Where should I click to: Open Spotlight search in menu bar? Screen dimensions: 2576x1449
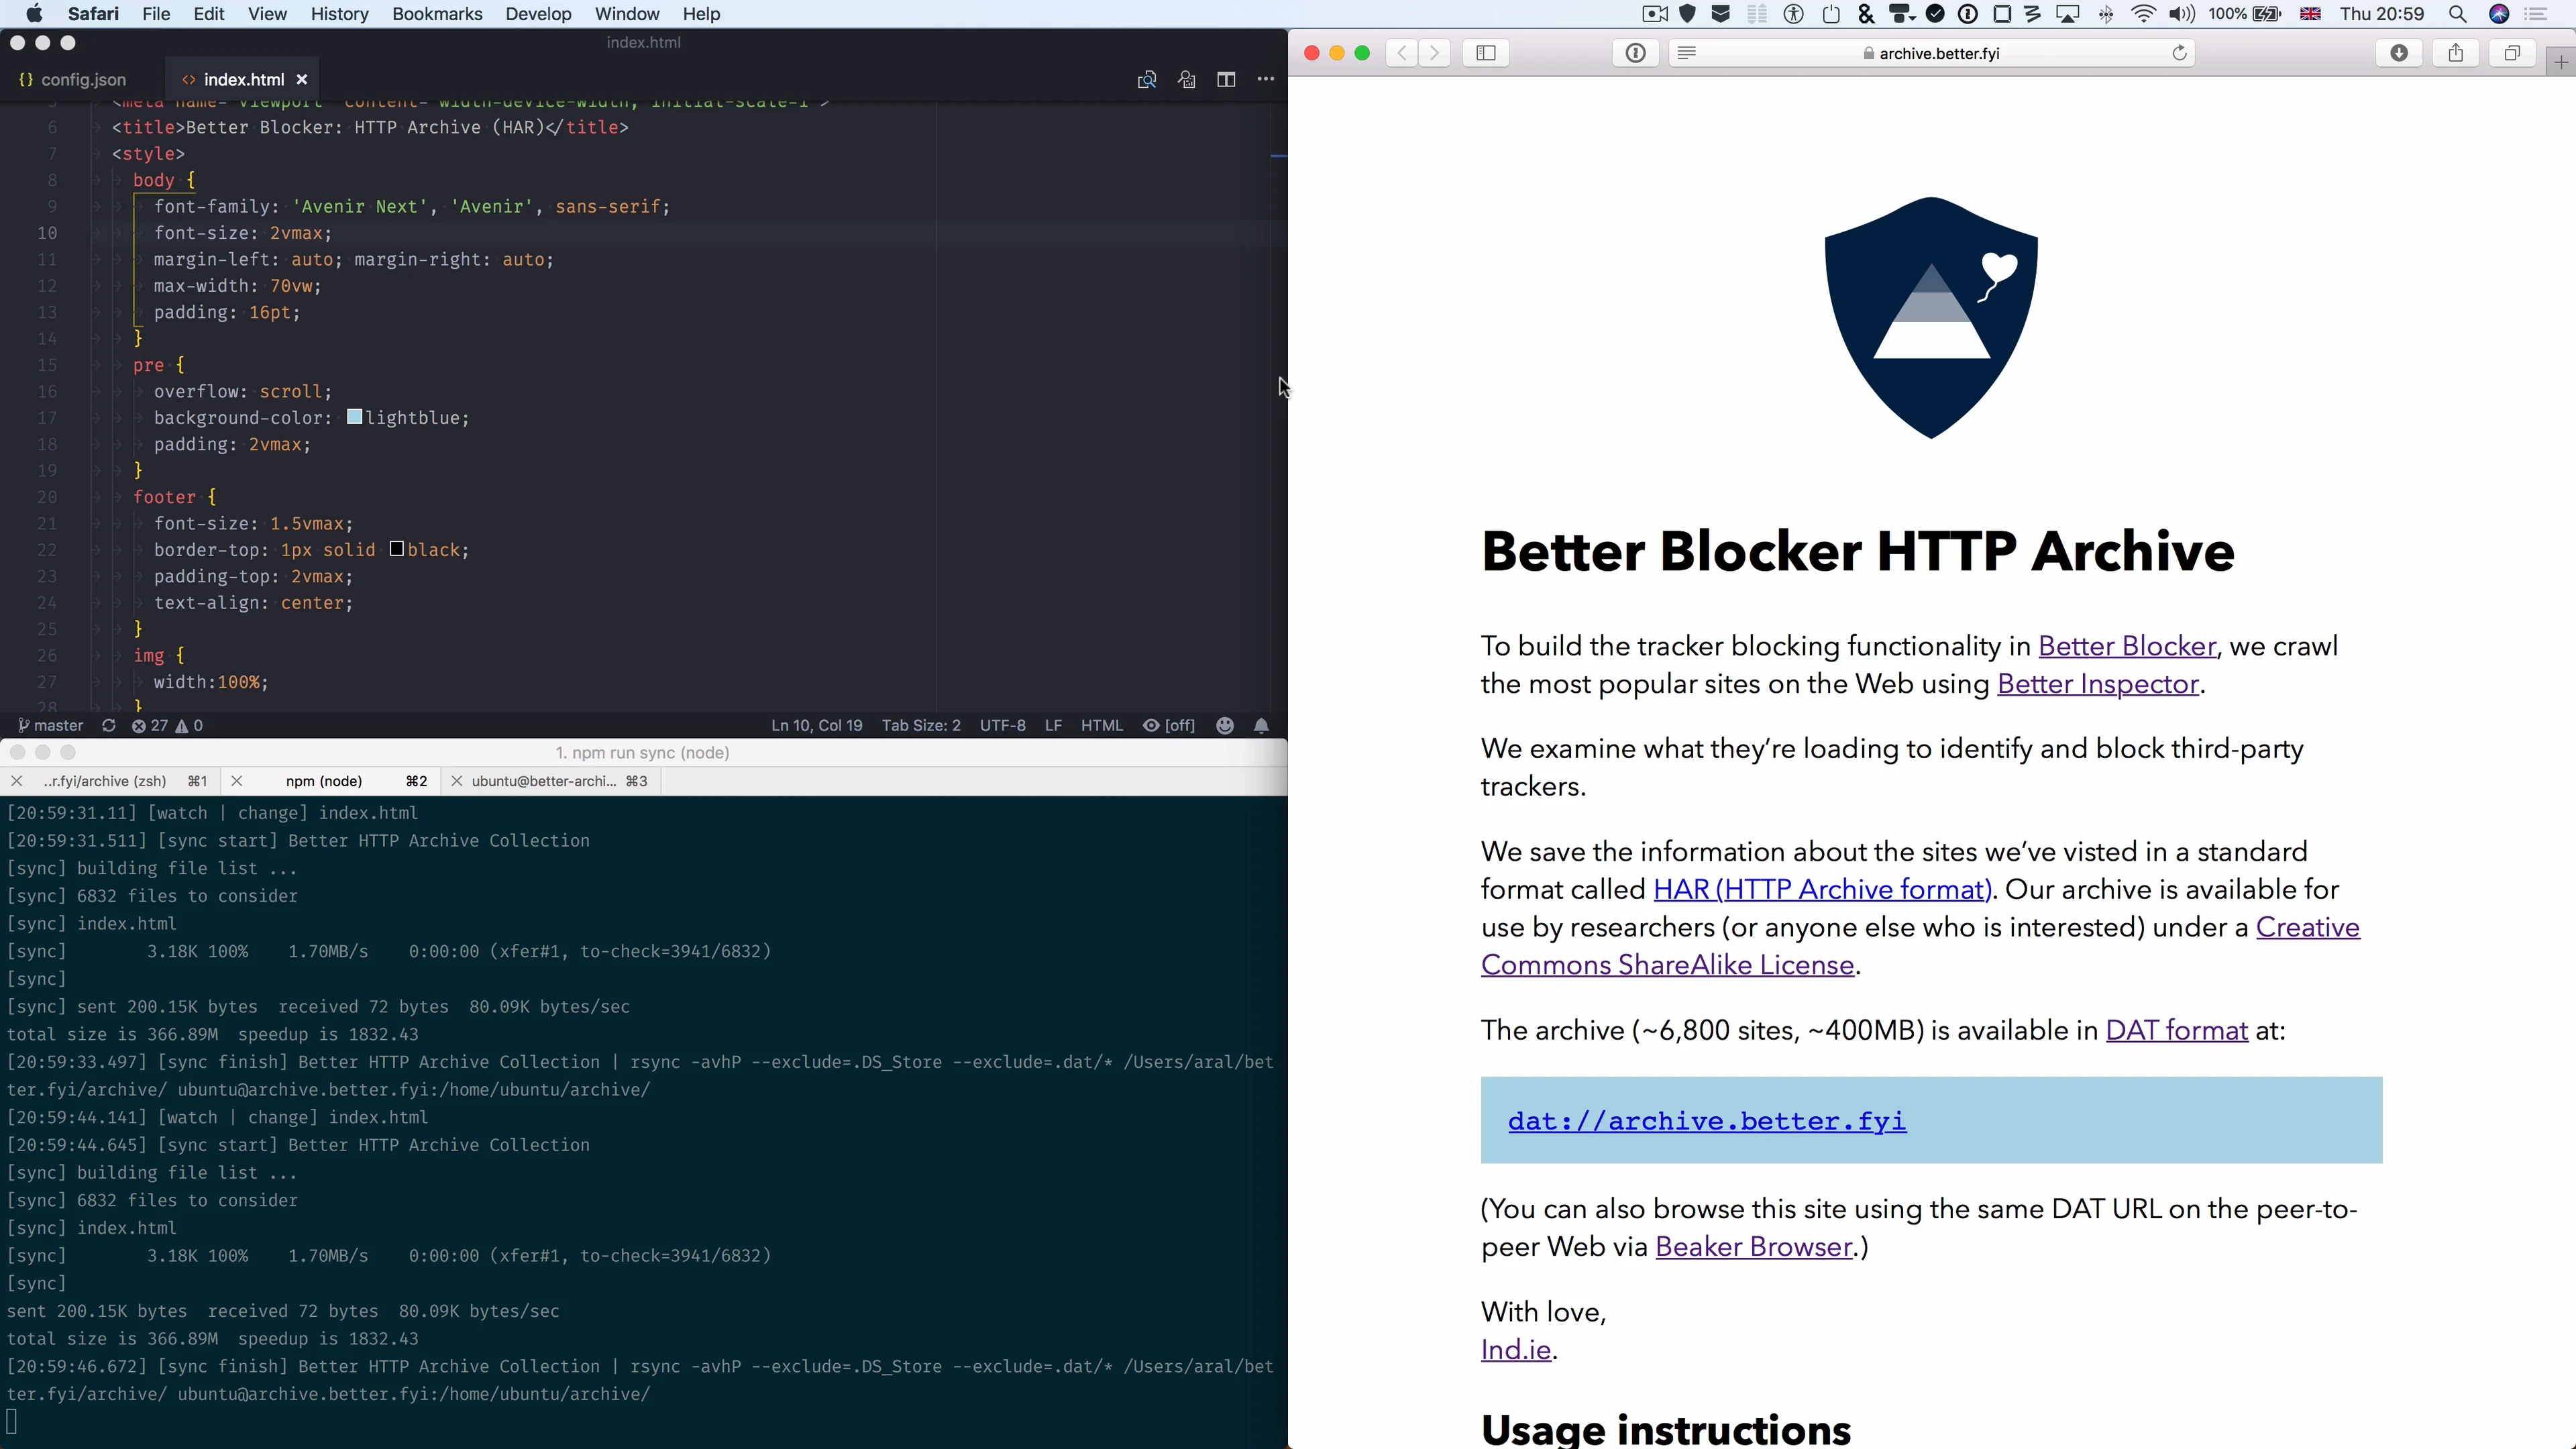2457,14
